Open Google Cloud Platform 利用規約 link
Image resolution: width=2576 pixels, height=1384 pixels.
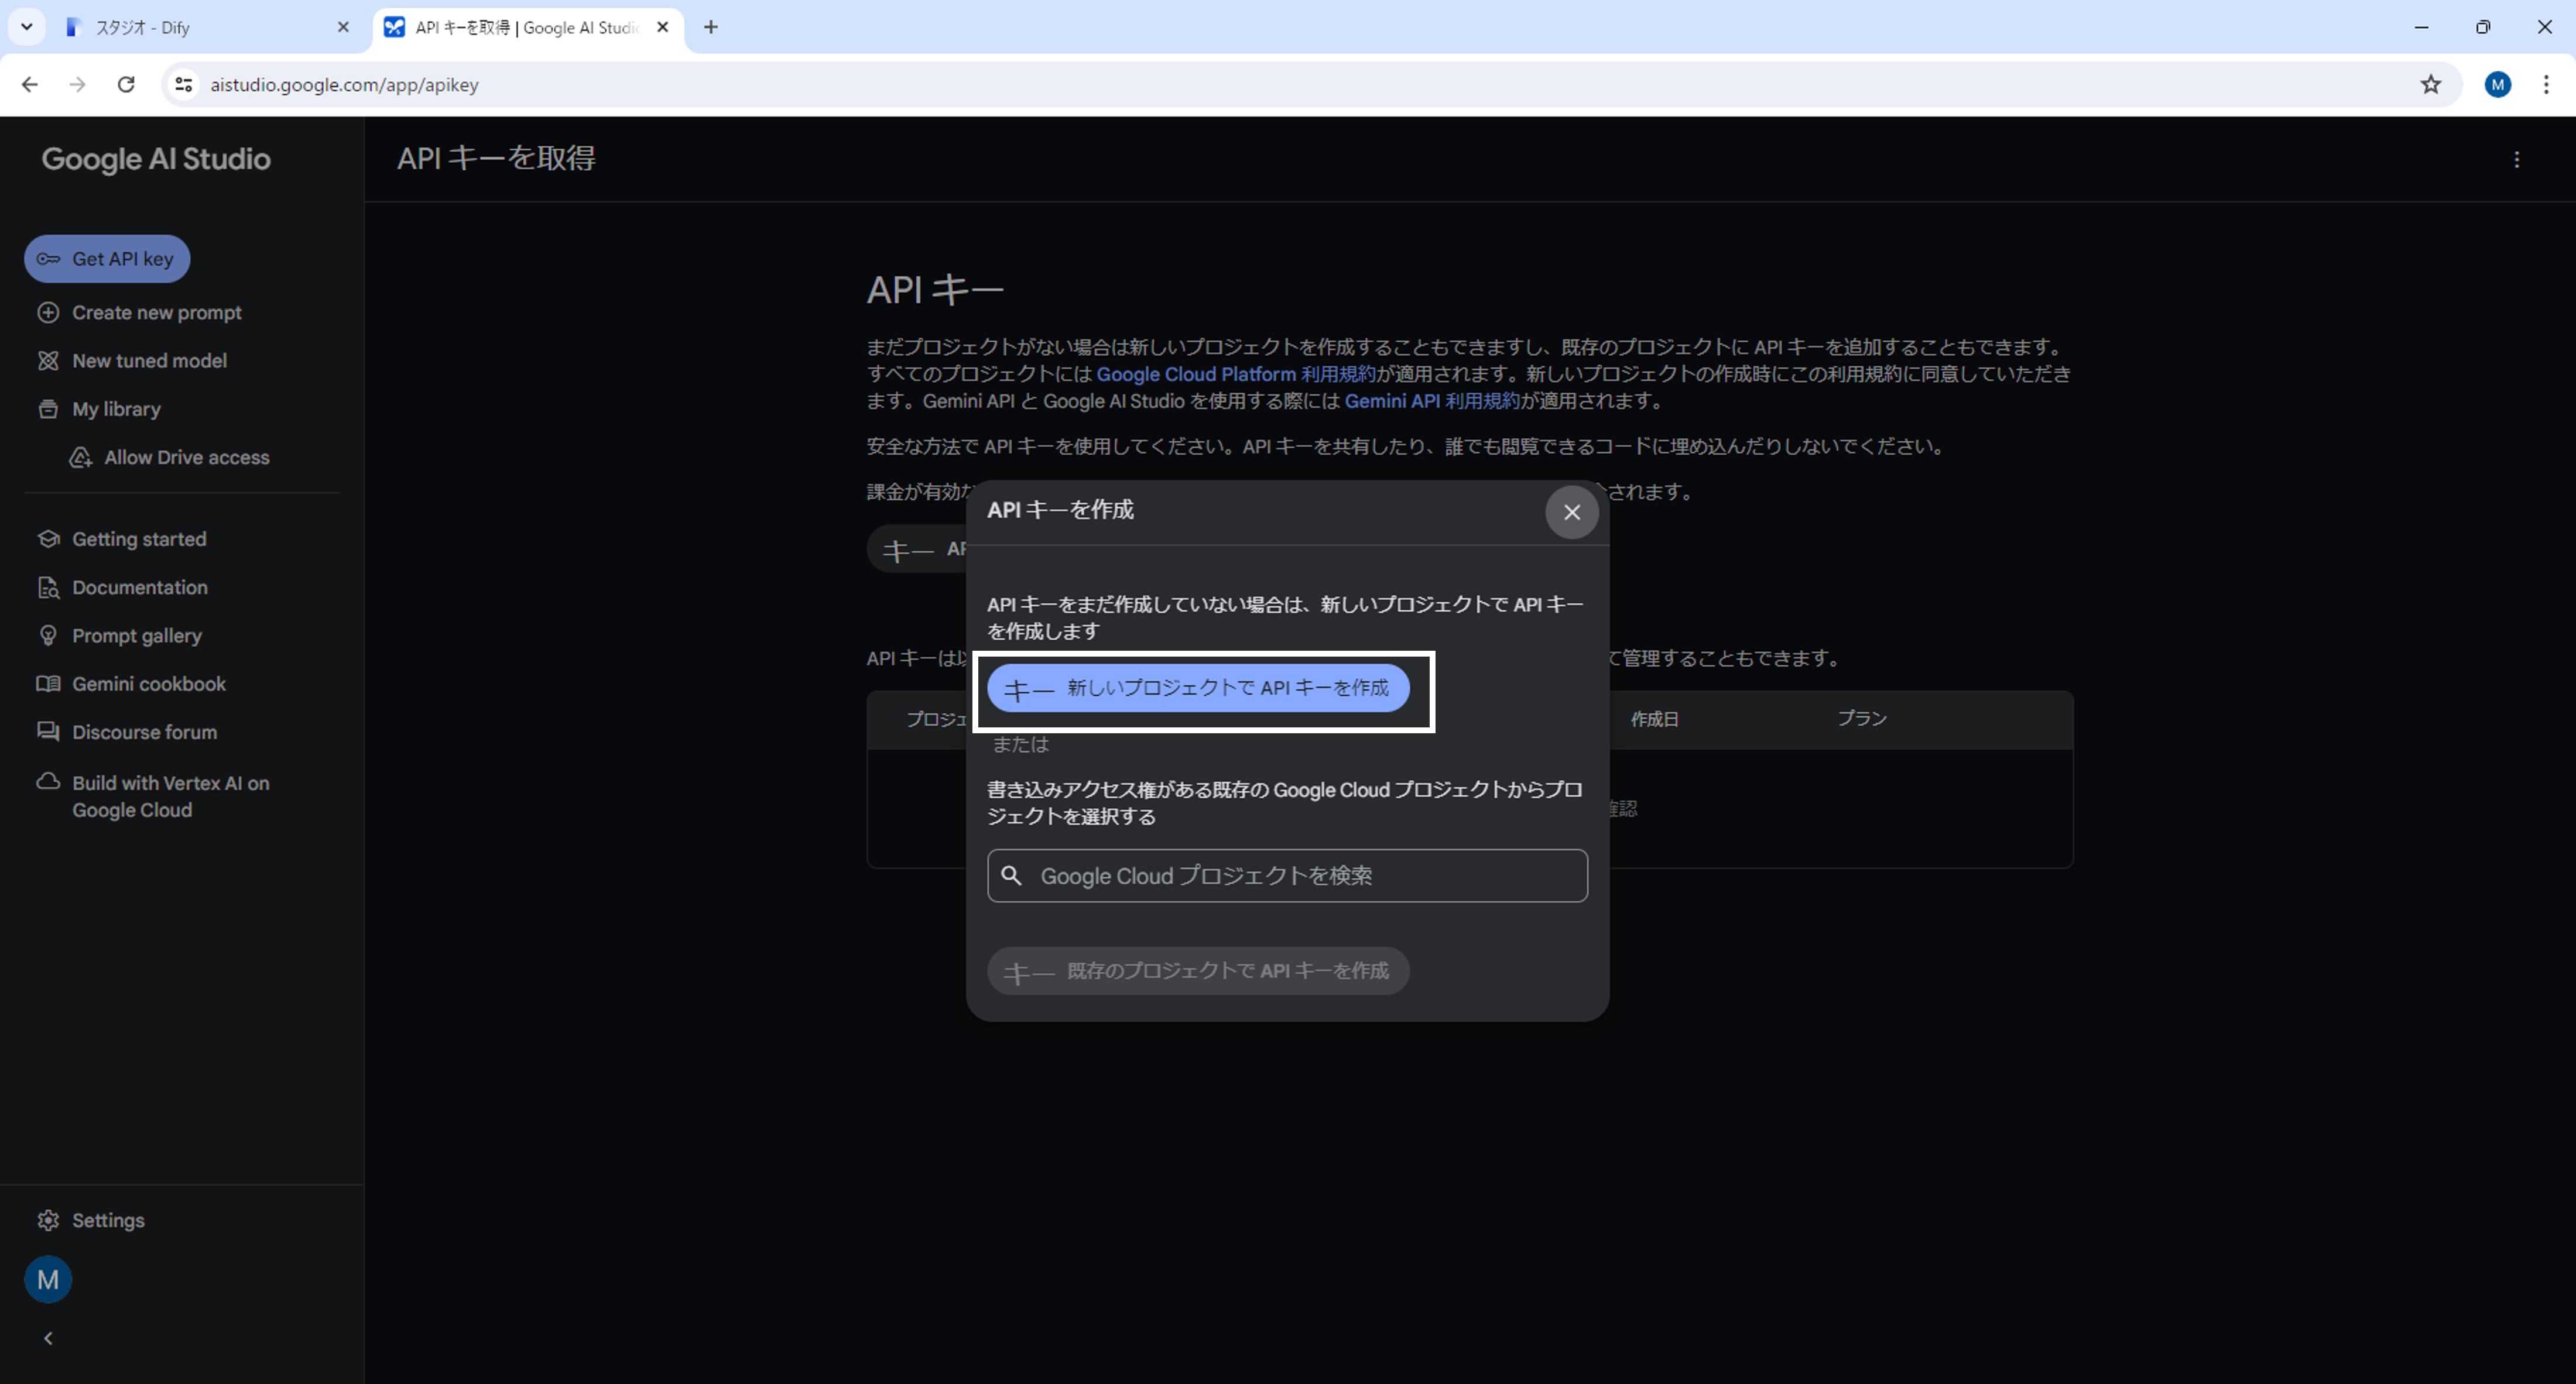pyautogui.click(x=1236, y=375)
